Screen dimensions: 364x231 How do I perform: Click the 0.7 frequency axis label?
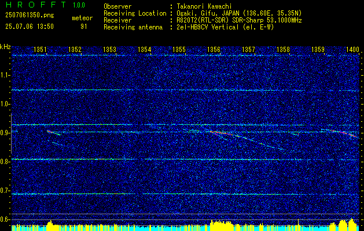pos(5,191)
